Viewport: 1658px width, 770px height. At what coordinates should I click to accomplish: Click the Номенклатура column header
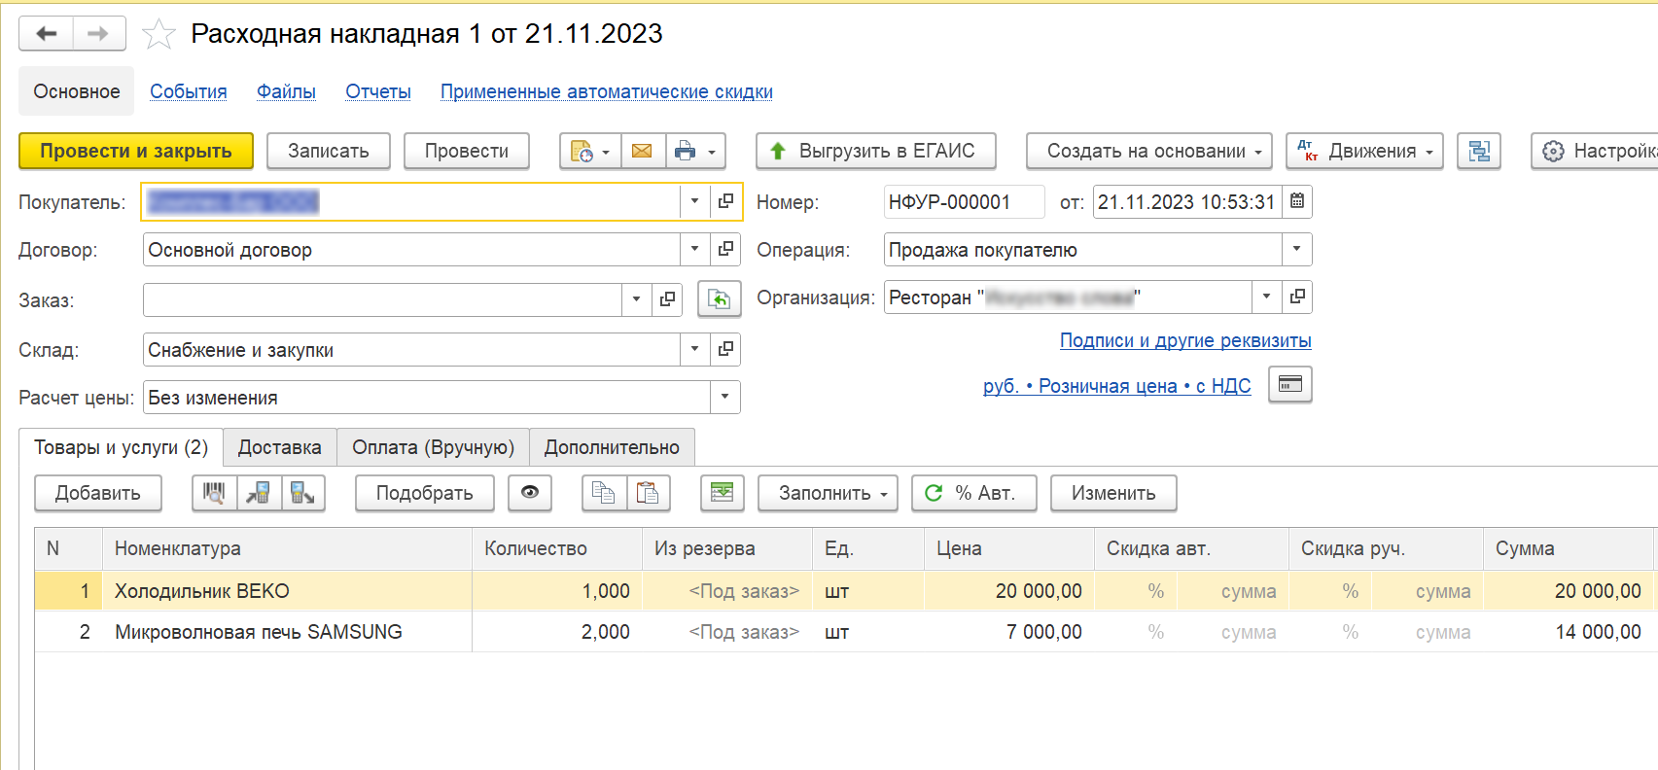(x=287, y=548)
